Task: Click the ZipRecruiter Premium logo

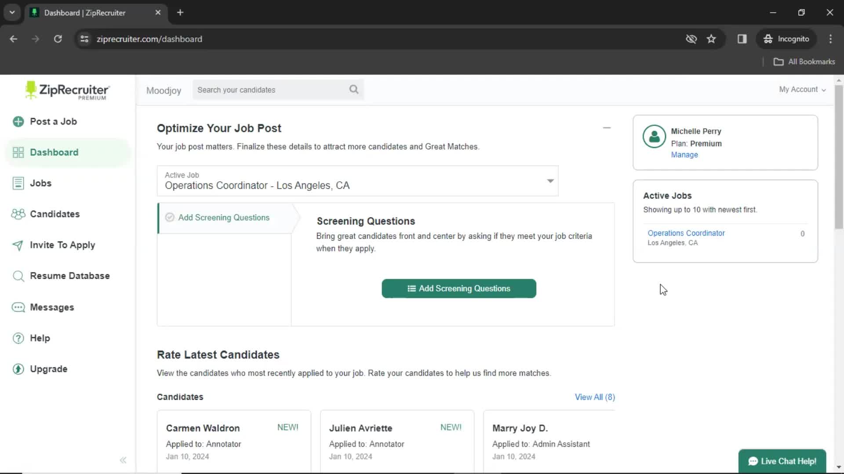Action: pyautogui.click(x=67, y=91)
